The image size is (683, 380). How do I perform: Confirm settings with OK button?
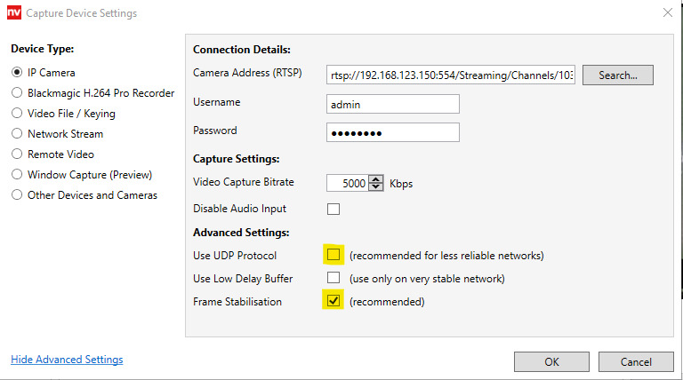551,361
